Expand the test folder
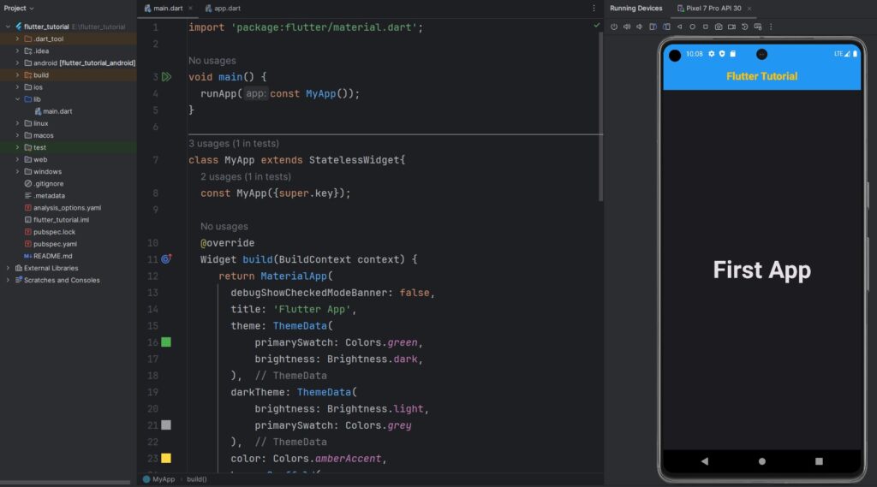Viewport: 877px width, 487px height. pos(17,147)
